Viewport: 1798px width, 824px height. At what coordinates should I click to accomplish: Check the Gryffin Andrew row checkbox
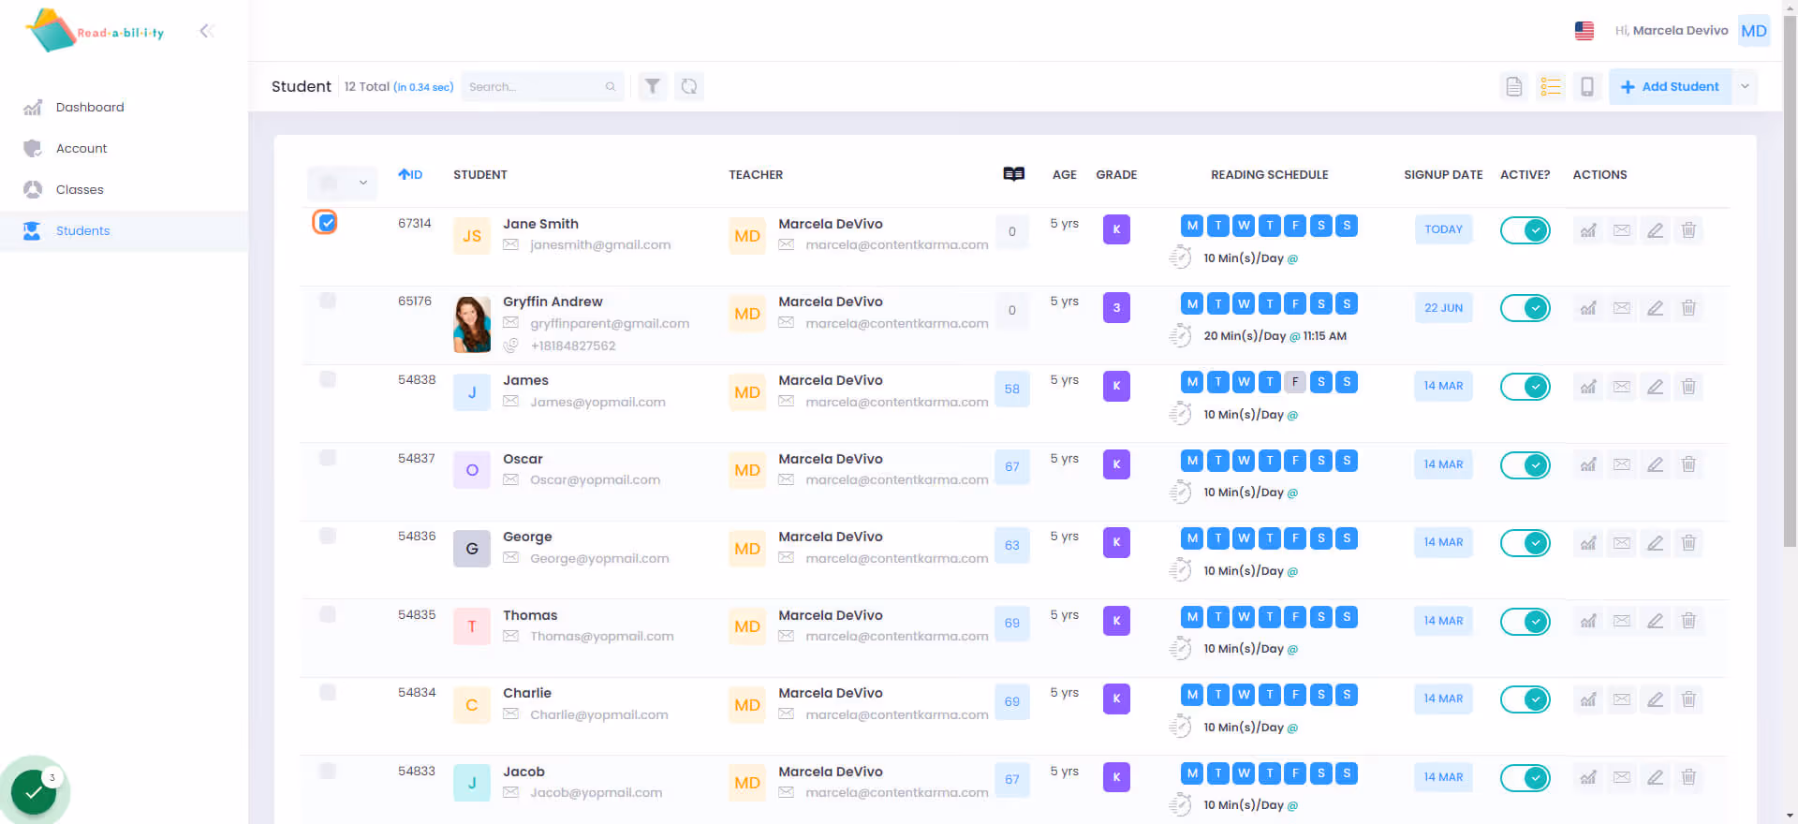[328, 301]
